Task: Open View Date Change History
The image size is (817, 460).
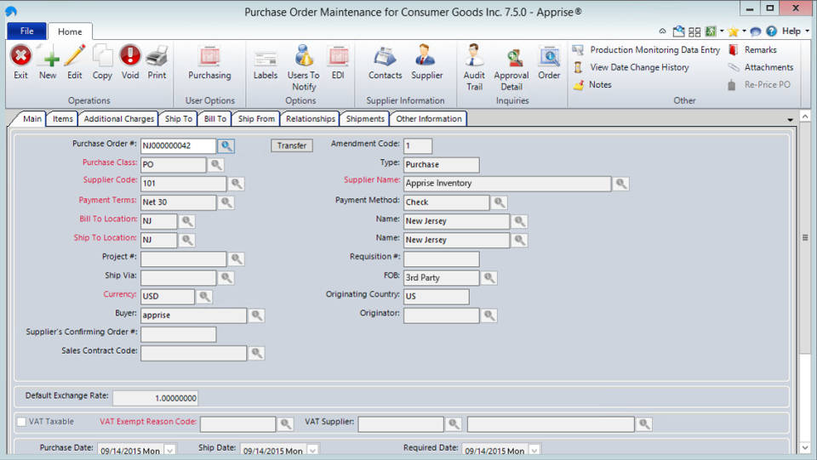Action: [639, 67]
